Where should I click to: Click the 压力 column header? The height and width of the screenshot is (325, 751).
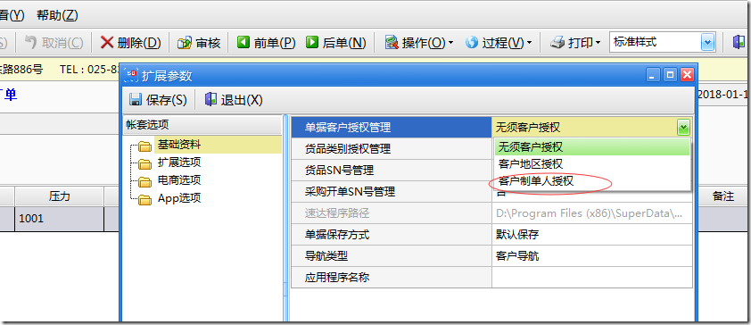60,196
